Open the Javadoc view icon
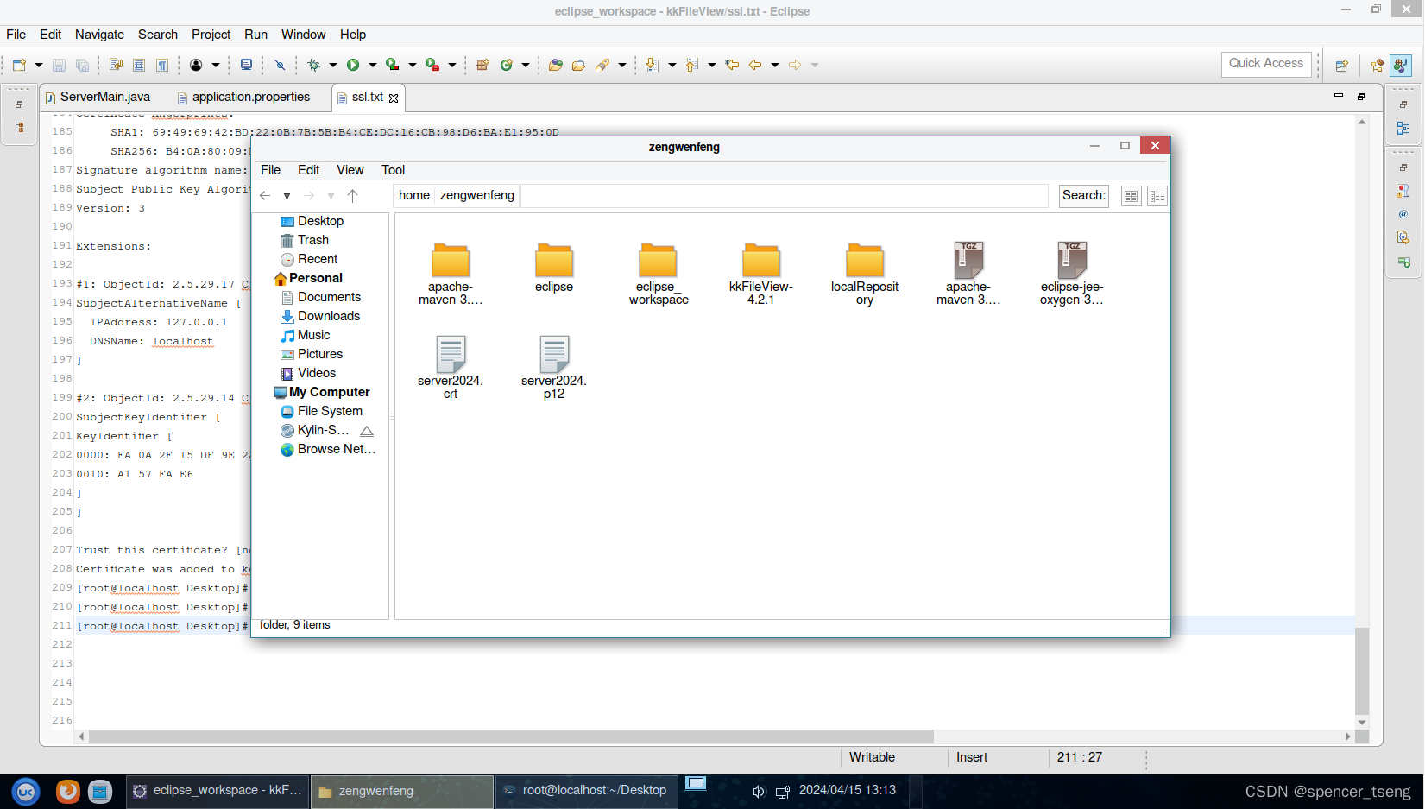1425x809 pixels. point(1404,215)
